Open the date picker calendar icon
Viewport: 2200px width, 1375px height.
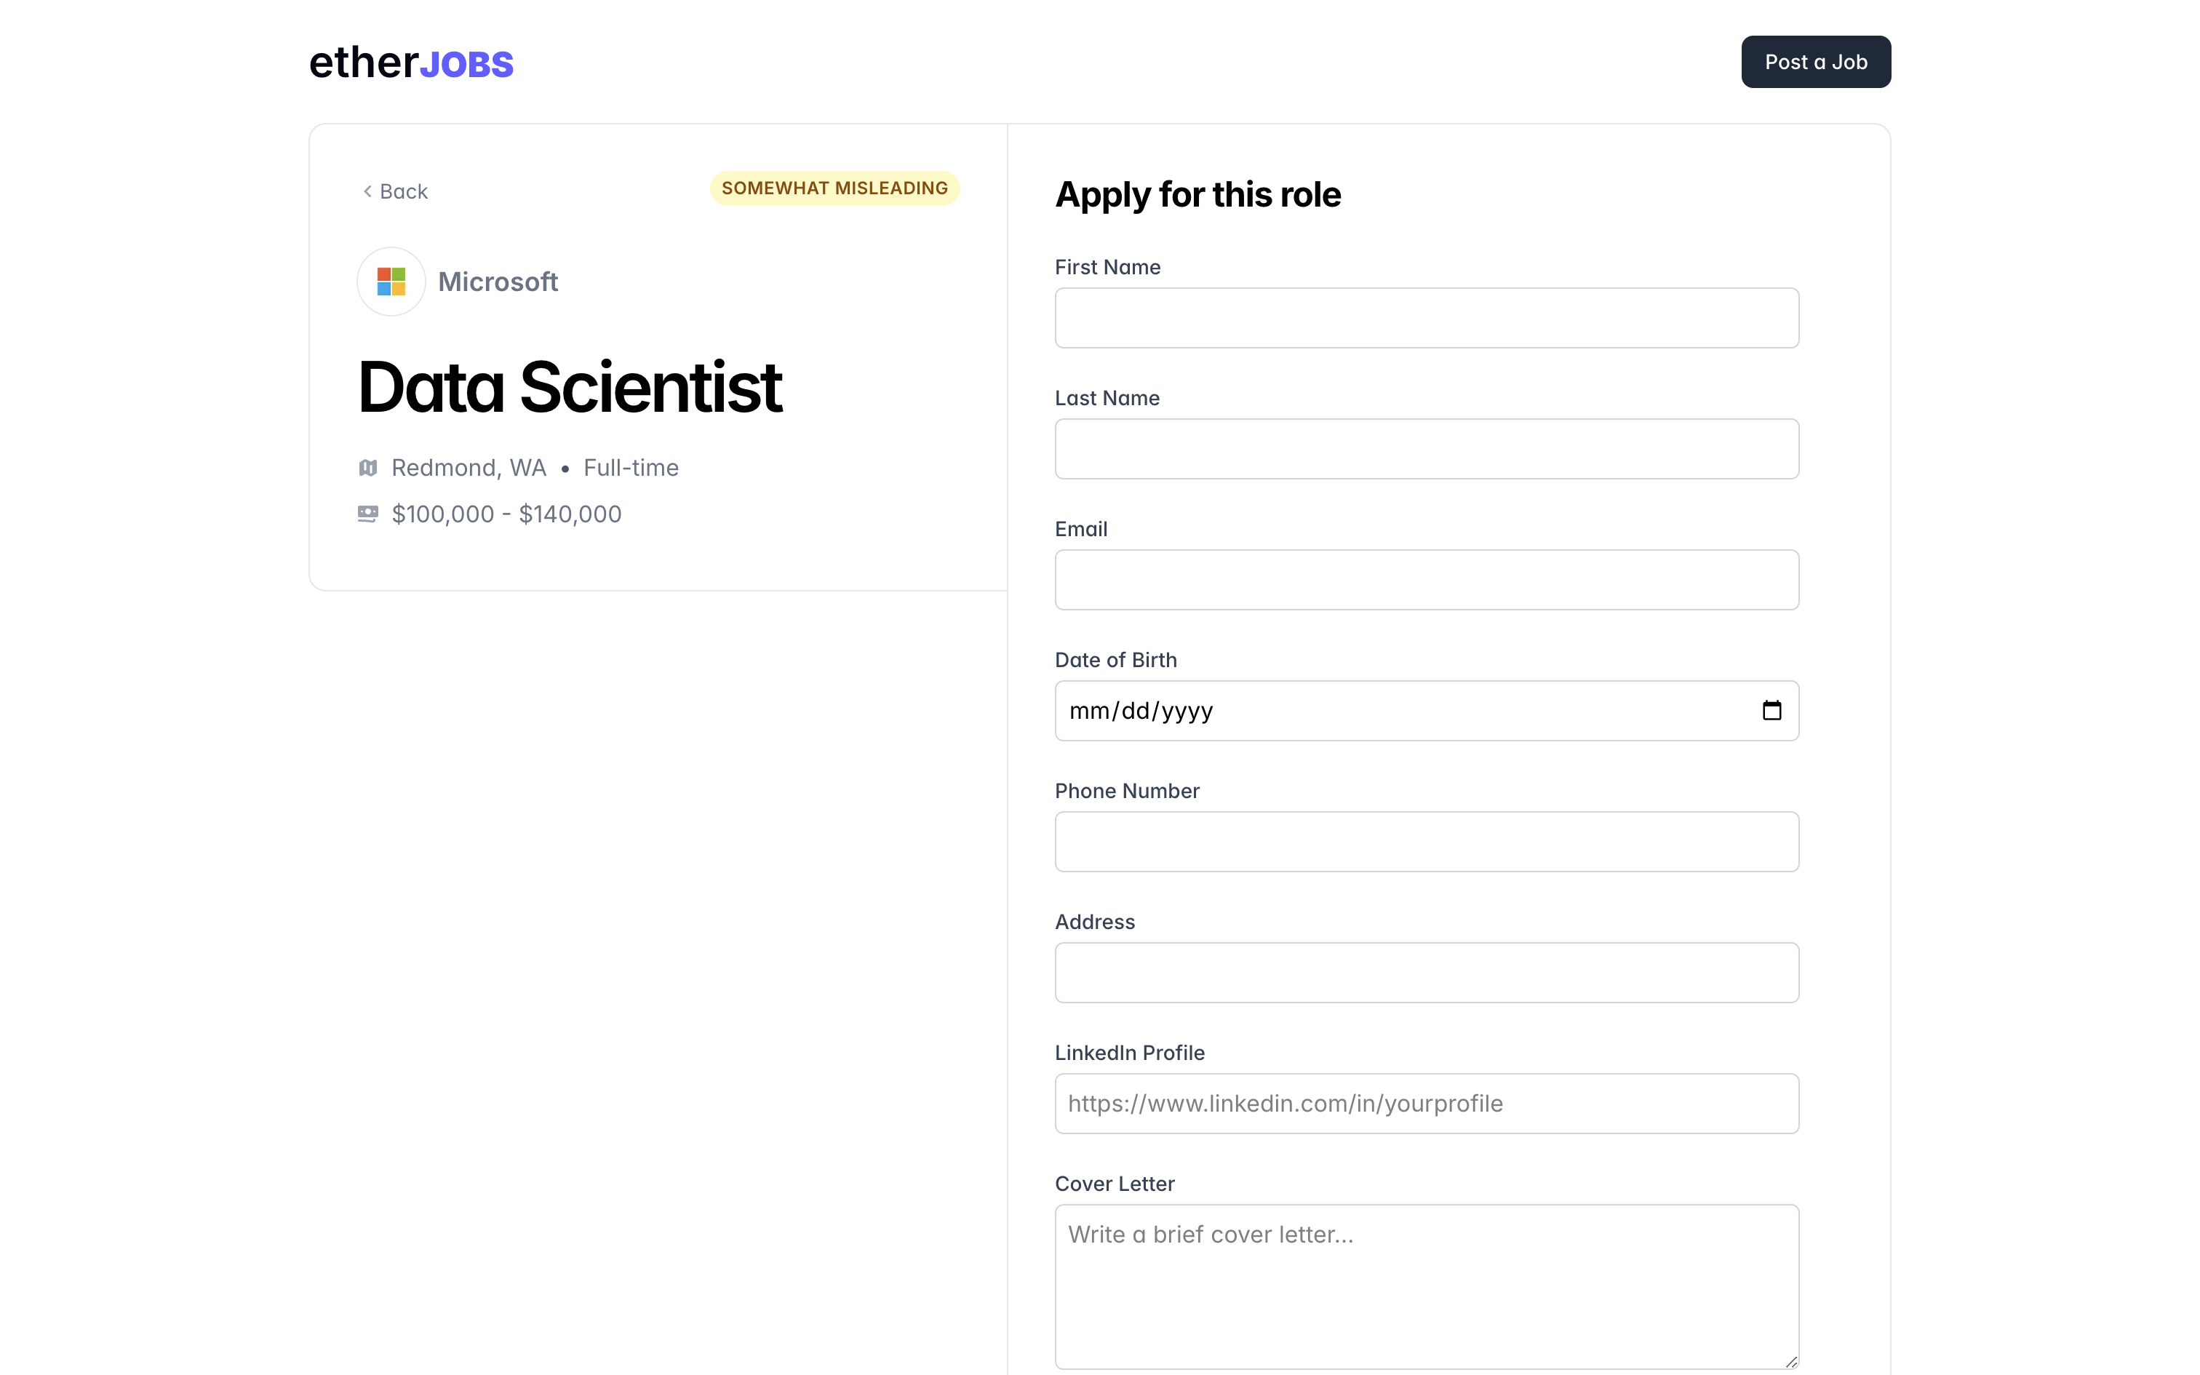[1771, 710]
